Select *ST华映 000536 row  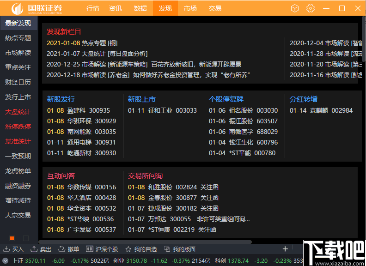tap(80, 219)
